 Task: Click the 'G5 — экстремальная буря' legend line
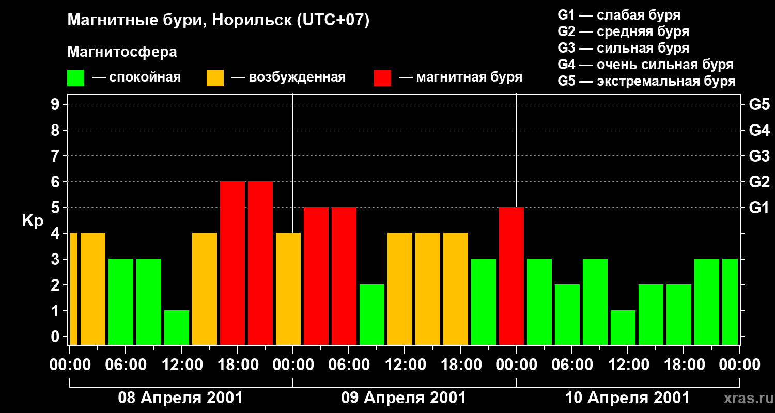646,81
